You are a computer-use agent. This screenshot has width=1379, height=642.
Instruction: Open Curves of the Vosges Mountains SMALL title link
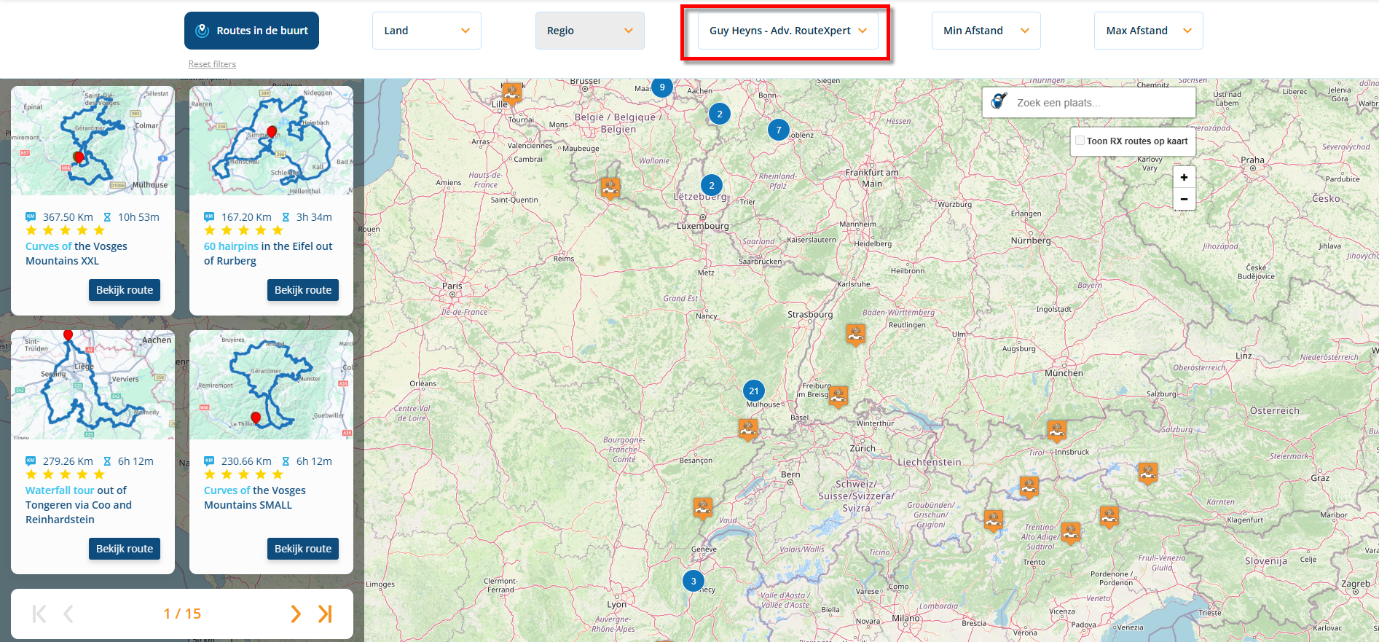(x=255, y=498)
